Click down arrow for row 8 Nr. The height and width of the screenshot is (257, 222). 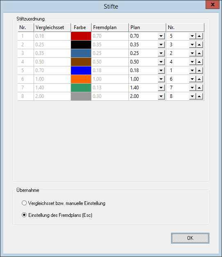point(192,96)
